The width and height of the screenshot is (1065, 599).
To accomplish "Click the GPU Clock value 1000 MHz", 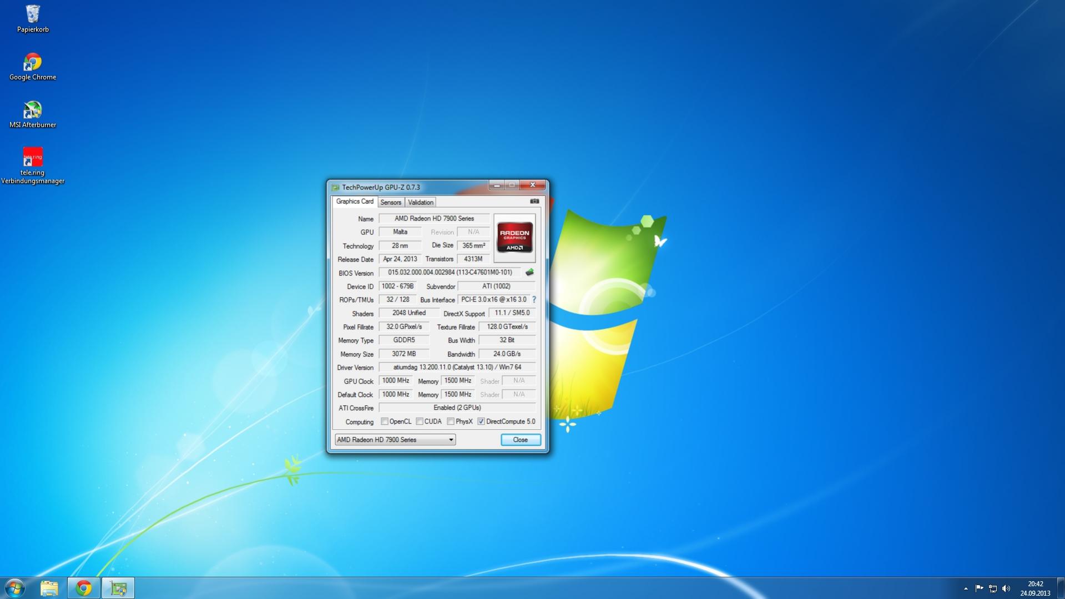I will tap(396, 381).
